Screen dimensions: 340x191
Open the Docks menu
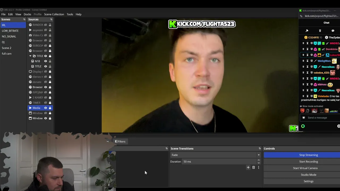coord(27,14)
